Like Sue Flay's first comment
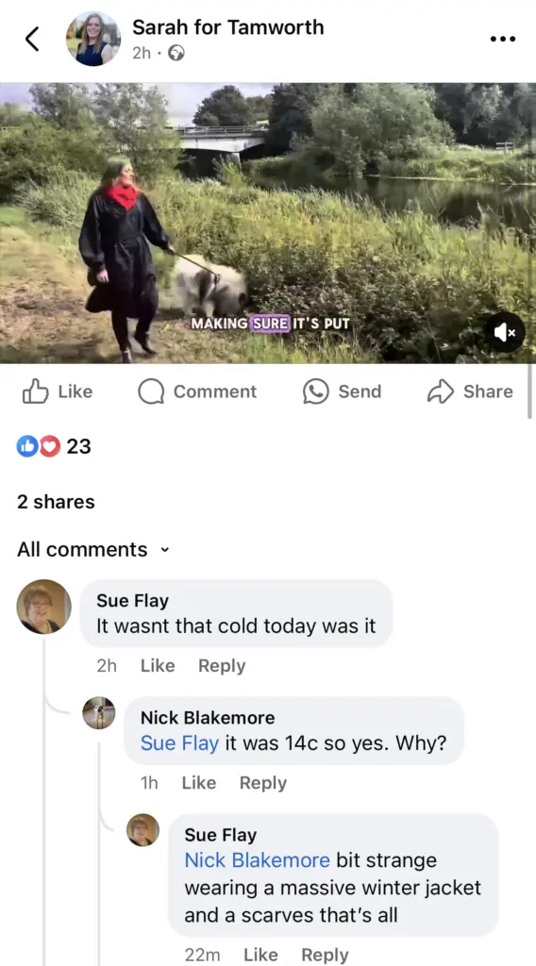Viewport: 536px width, 966px height. (x=158, y=666)
